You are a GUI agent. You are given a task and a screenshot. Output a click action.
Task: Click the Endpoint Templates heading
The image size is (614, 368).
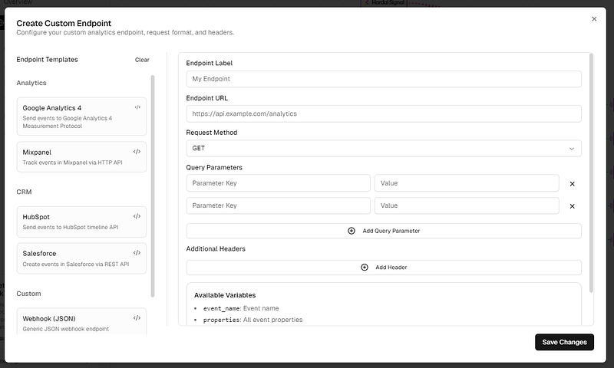point(47,60)
